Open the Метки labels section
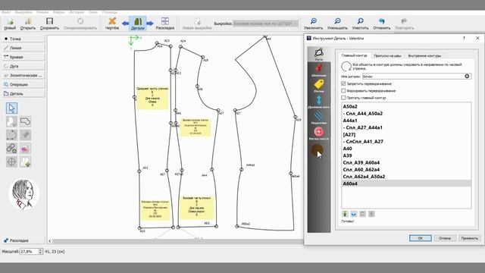The image size is (485, 273). point(319,86)
